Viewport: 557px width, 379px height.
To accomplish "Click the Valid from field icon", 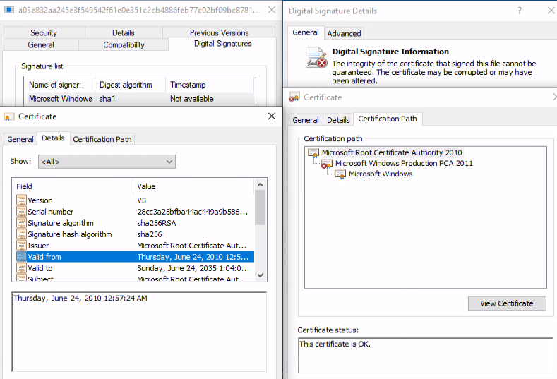I will tap(21, 257).
